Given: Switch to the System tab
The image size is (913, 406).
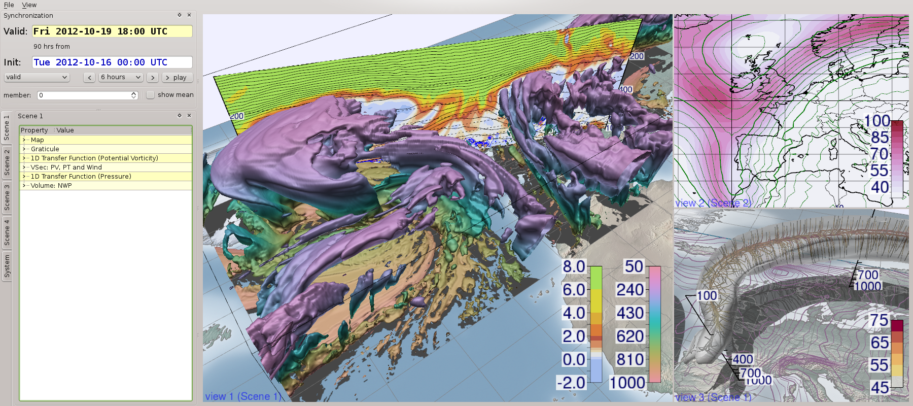Looking at the screenshot, I should pos(7,266).
